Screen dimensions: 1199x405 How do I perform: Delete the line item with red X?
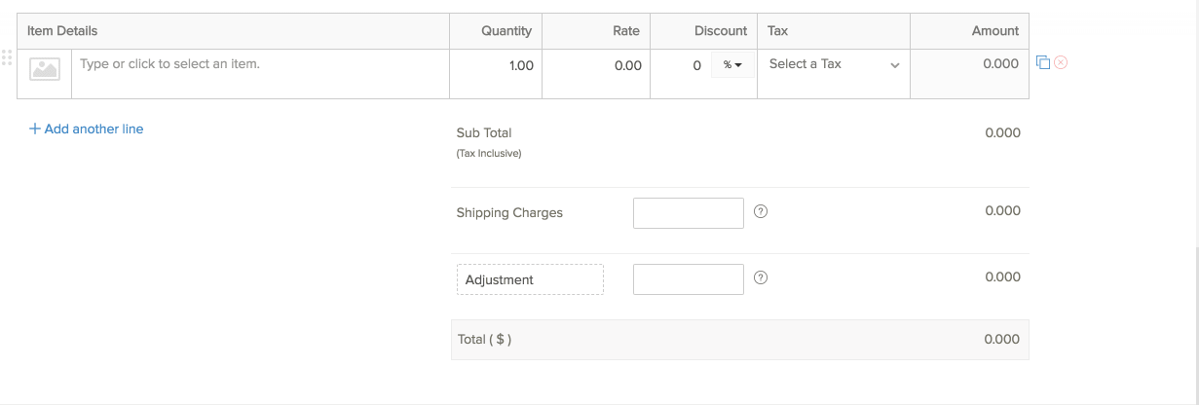[x=1061, y=62]
